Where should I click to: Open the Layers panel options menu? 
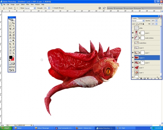coord(161,18)
